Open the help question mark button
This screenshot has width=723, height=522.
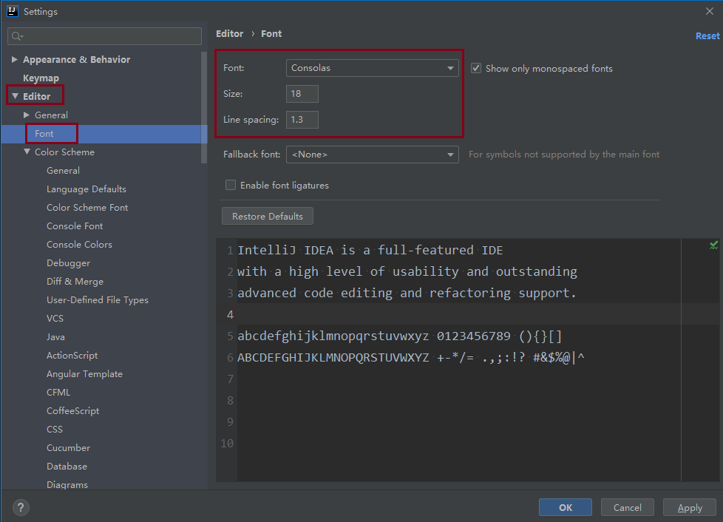click(x=21, y=508)
